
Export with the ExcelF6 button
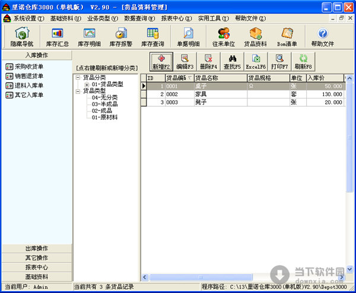[256, 62]
